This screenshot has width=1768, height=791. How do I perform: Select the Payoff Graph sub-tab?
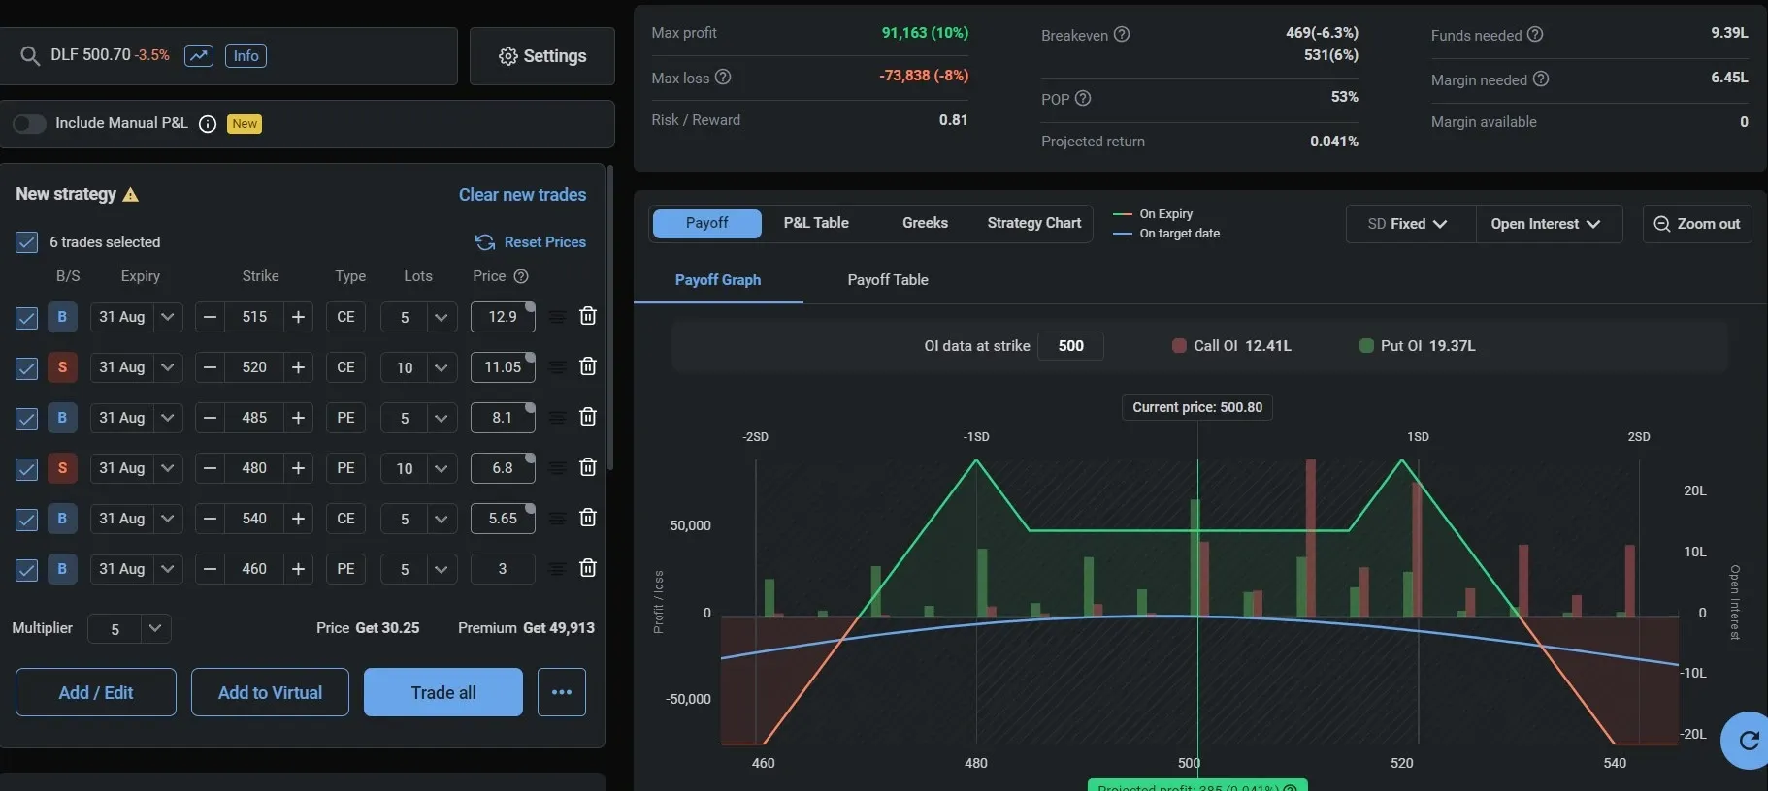(x=718, y=280)
